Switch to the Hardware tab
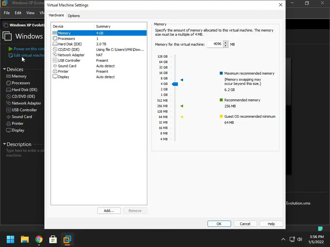This screenshot has height=247, width=330. pos(56,15)
